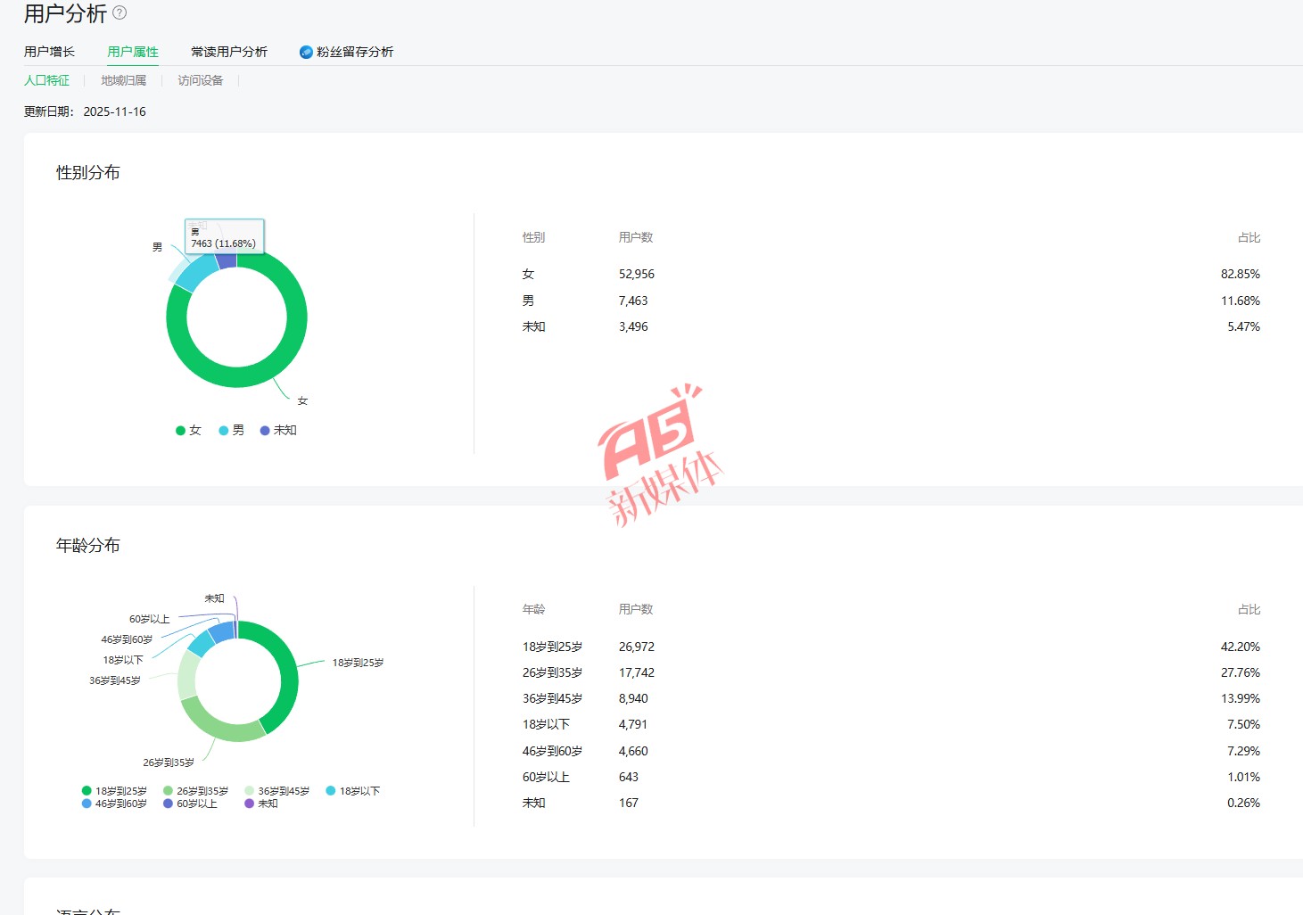The height and width of the screenshot is (915, 1303).
Task: Click the 18岁到25岁 segment of age donut
Action: coord(288,680)
